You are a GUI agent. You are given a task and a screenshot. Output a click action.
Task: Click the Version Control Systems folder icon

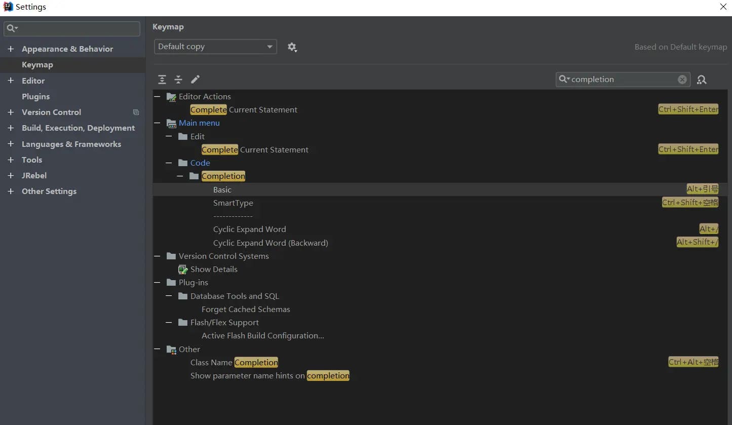(171, 256)
